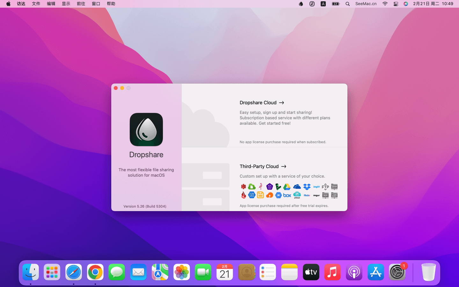Choose the SFTP folder icon
The image size is (459, 287).
point(334,187)
